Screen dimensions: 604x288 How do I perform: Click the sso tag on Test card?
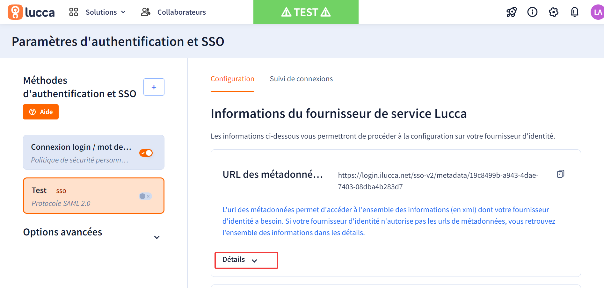tap(61, 191)
